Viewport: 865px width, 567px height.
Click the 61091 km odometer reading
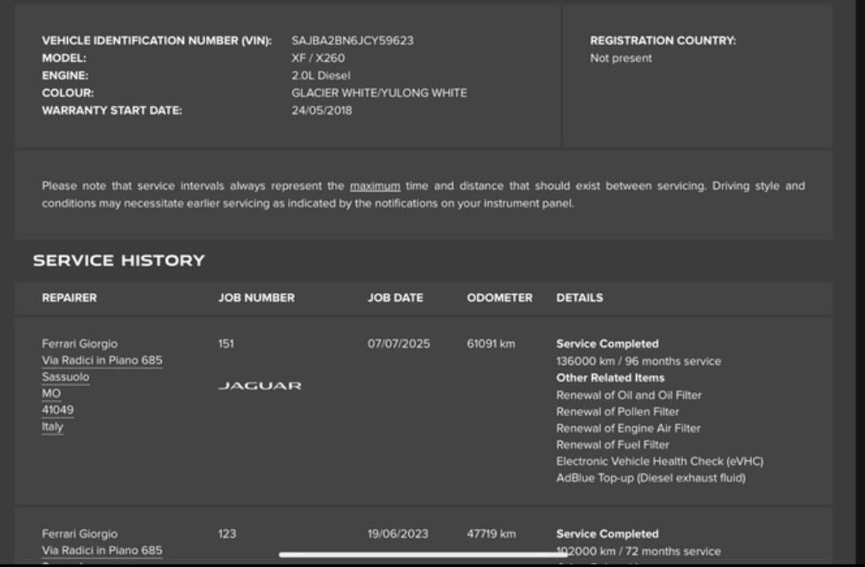[490, 344]
